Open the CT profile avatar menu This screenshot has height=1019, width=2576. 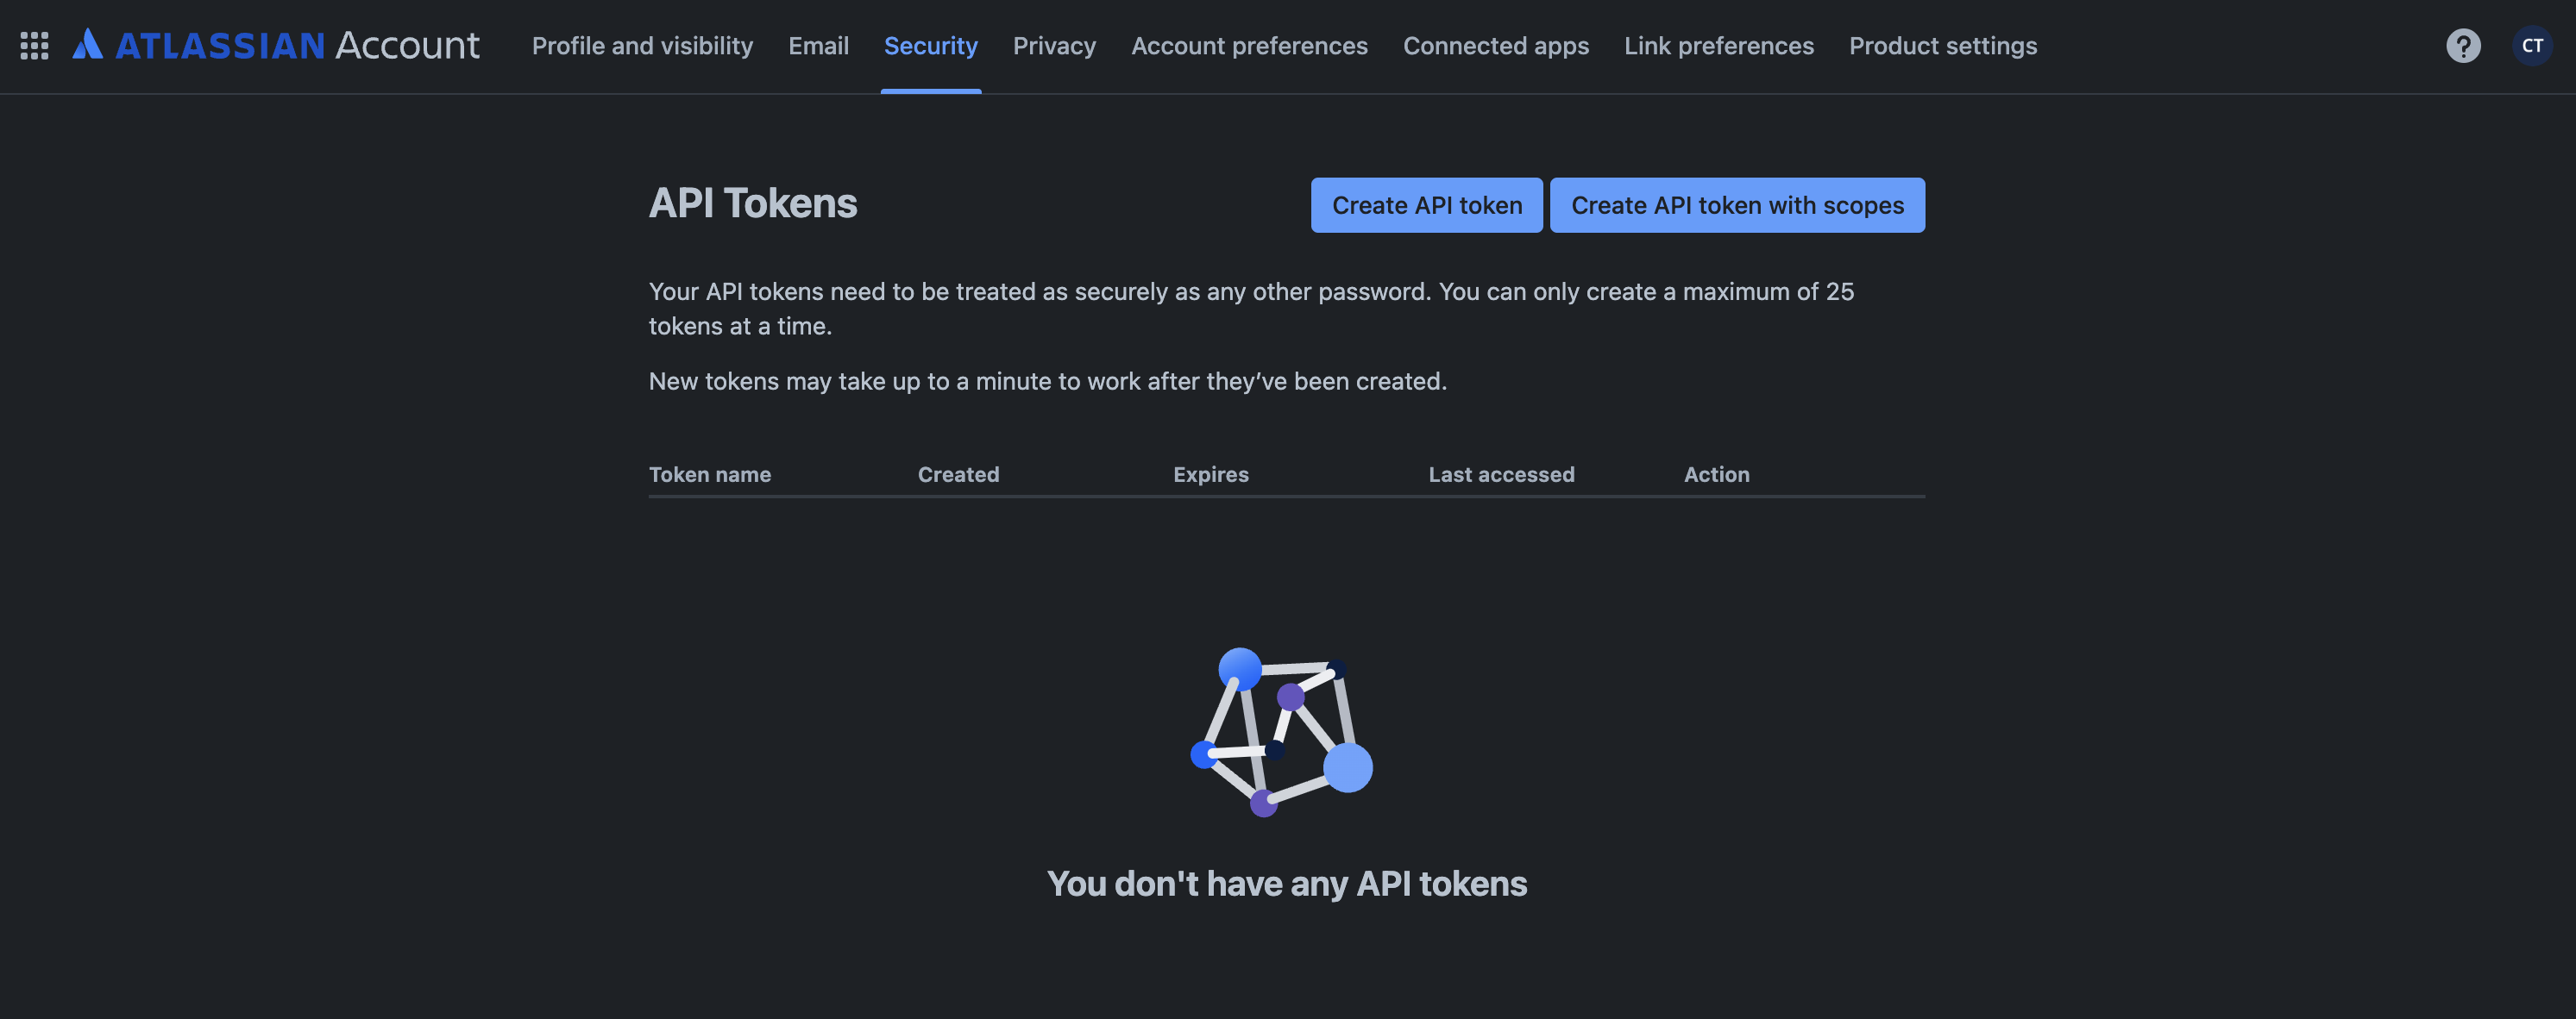[x=2532, y=45]
